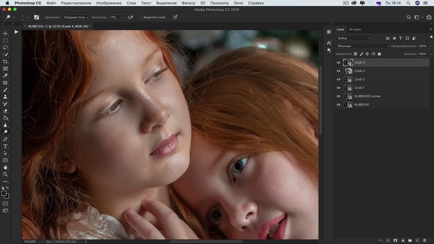Image resolution: width=434 pixels, height=244 pixels.
Task: Open the Фильтр menu
Action: (188, 3)
